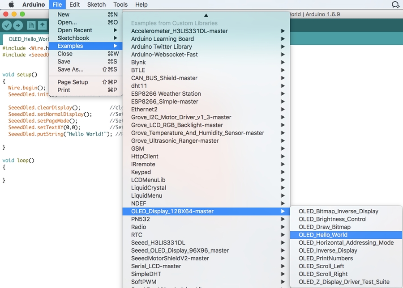Click the Open sketch up-arrow icon
403x288 pixels.
click(x=42, y=25)
